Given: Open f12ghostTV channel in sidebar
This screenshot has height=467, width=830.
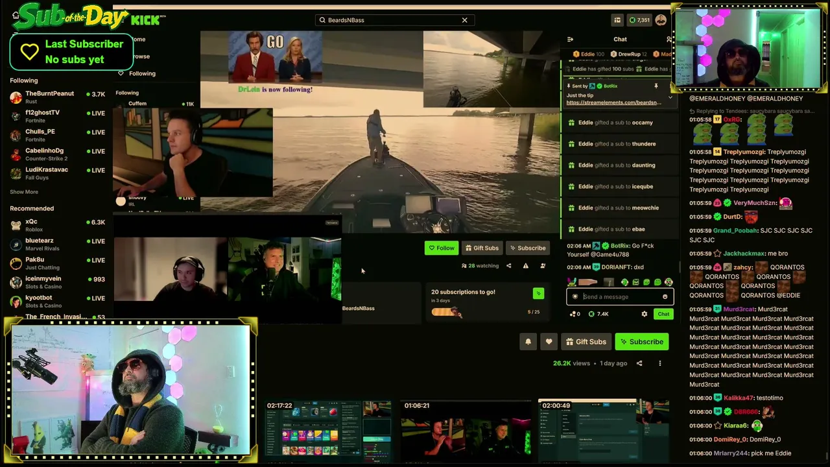Looking at the screenshot, I should coord(58,116).
